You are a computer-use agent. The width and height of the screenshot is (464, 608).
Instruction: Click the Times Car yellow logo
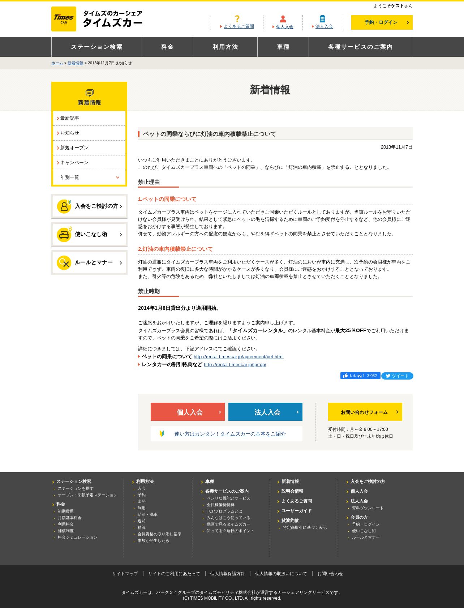pos(64,19)
